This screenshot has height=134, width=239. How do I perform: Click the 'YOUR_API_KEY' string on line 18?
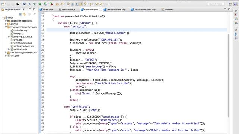[109, 40]
